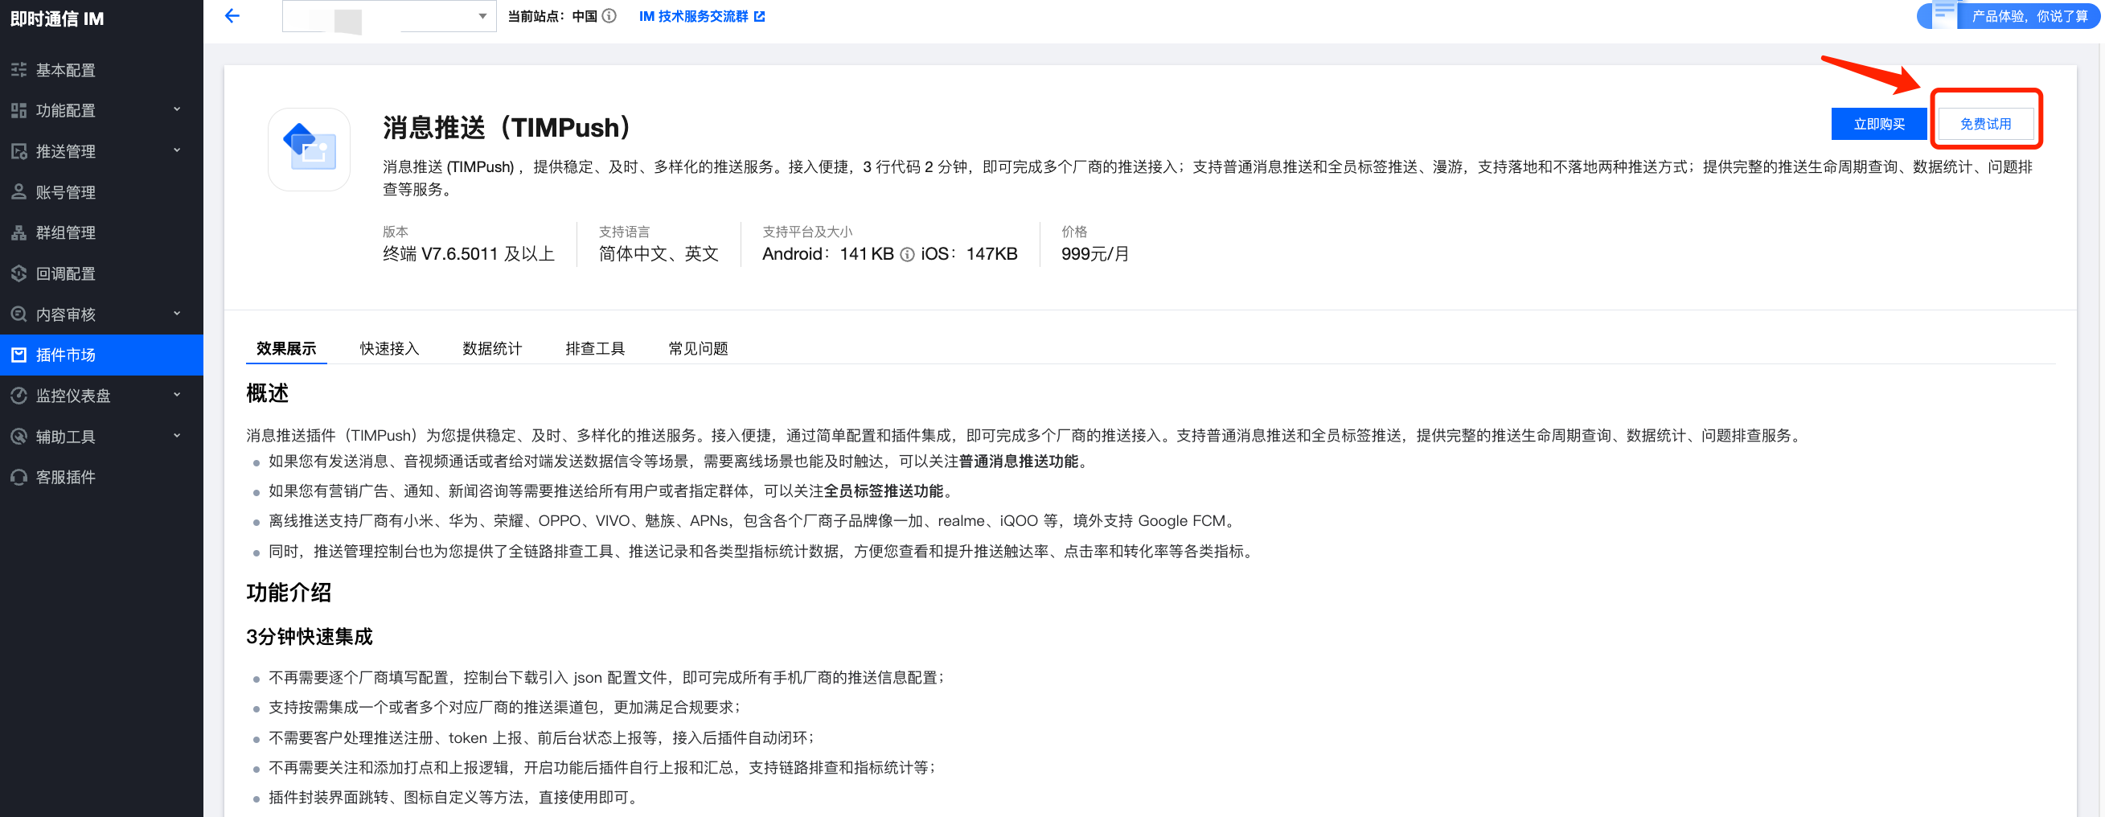
Task: Open 客服插件 in the sidebar
Action: [x=101, y=477]
